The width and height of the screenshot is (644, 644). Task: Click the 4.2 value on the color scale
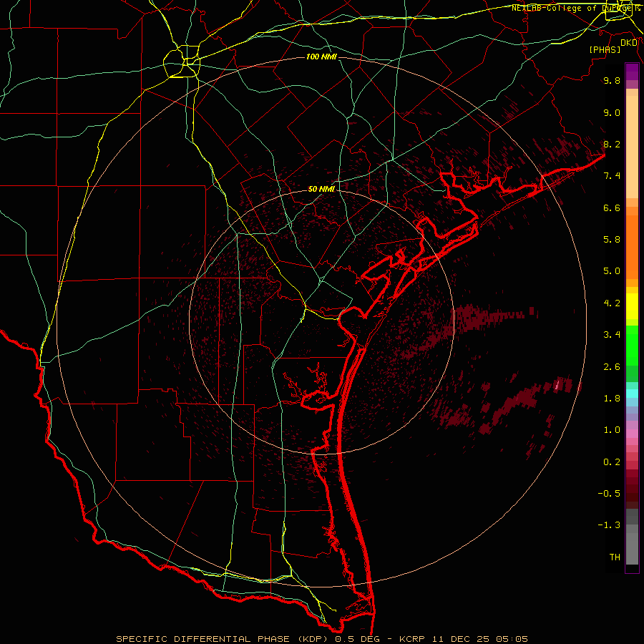pos(612,303)
